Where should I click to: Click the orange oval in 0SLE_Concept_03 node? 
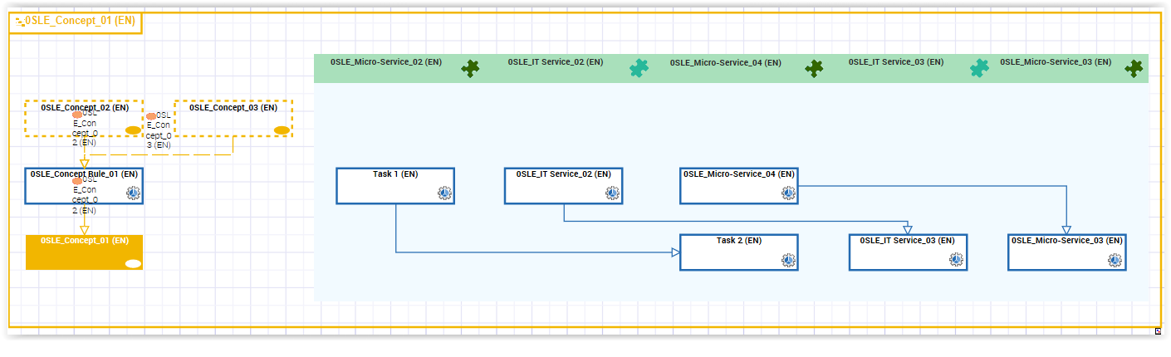point(282,130)
